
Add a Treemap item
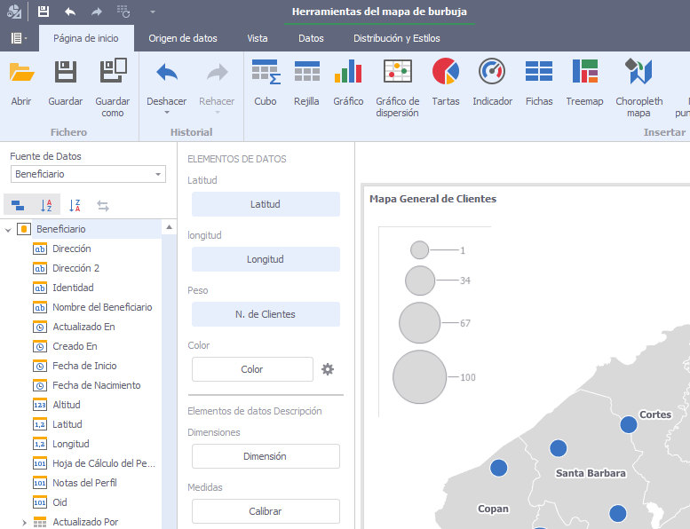pos(584,83)
